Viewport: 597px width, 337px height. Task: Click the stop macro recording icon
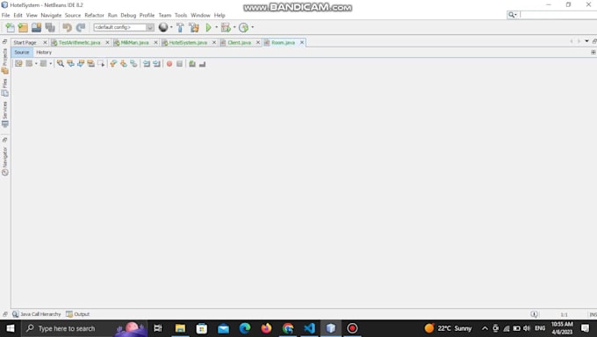pos(179,63)
